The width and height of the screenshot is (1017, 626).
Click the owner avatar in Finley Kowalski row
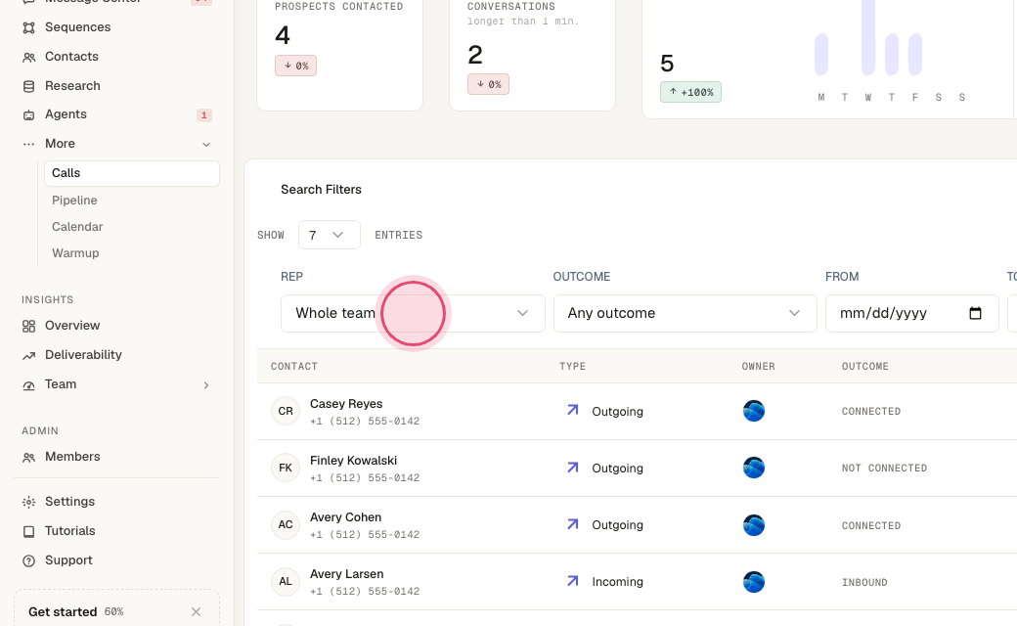[754, 468]
